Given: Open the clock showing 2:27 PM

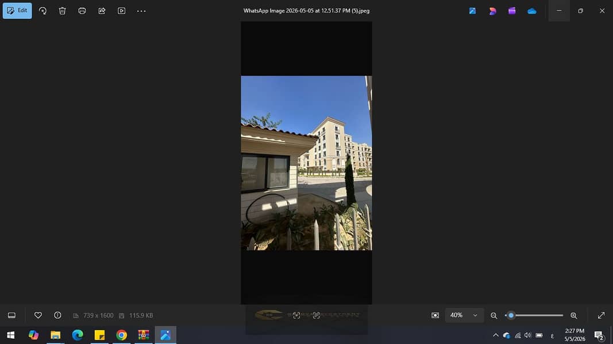Looking at the screenshot, I should click(x=575, y=335).
